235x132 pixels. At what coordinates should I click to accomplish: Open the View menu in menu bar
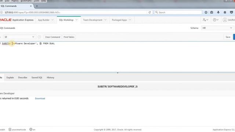7,1
